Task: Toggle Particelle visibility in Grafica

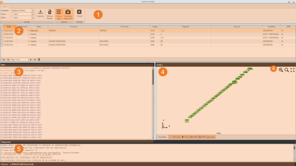Action: click(x=174, y=137)
